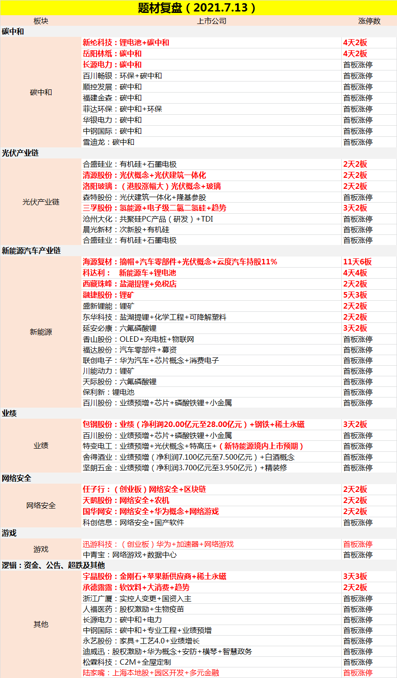Click the 包钢股份 业绩 钢铁+稀土永磁 row

point(194,424)
